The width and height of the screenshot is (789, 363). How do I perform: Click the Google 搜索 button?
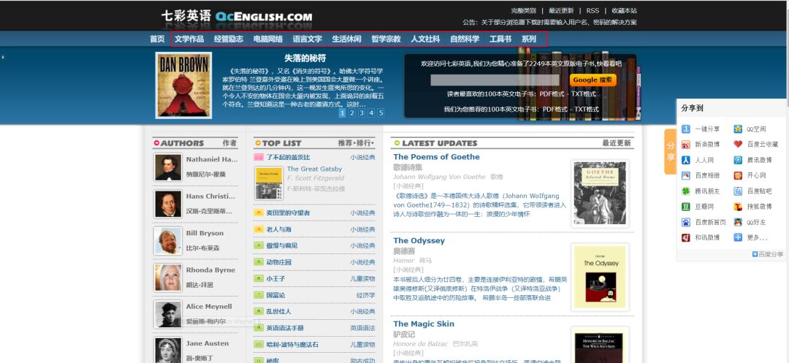tap(592, 80)
